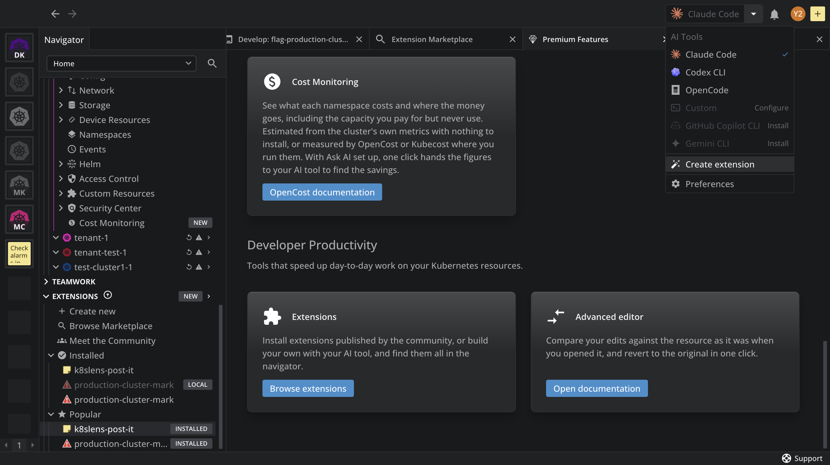Expand the Access Control node
Image resolution: width=830 pixels, height=465 pixels.
click(x=61, y=179)
